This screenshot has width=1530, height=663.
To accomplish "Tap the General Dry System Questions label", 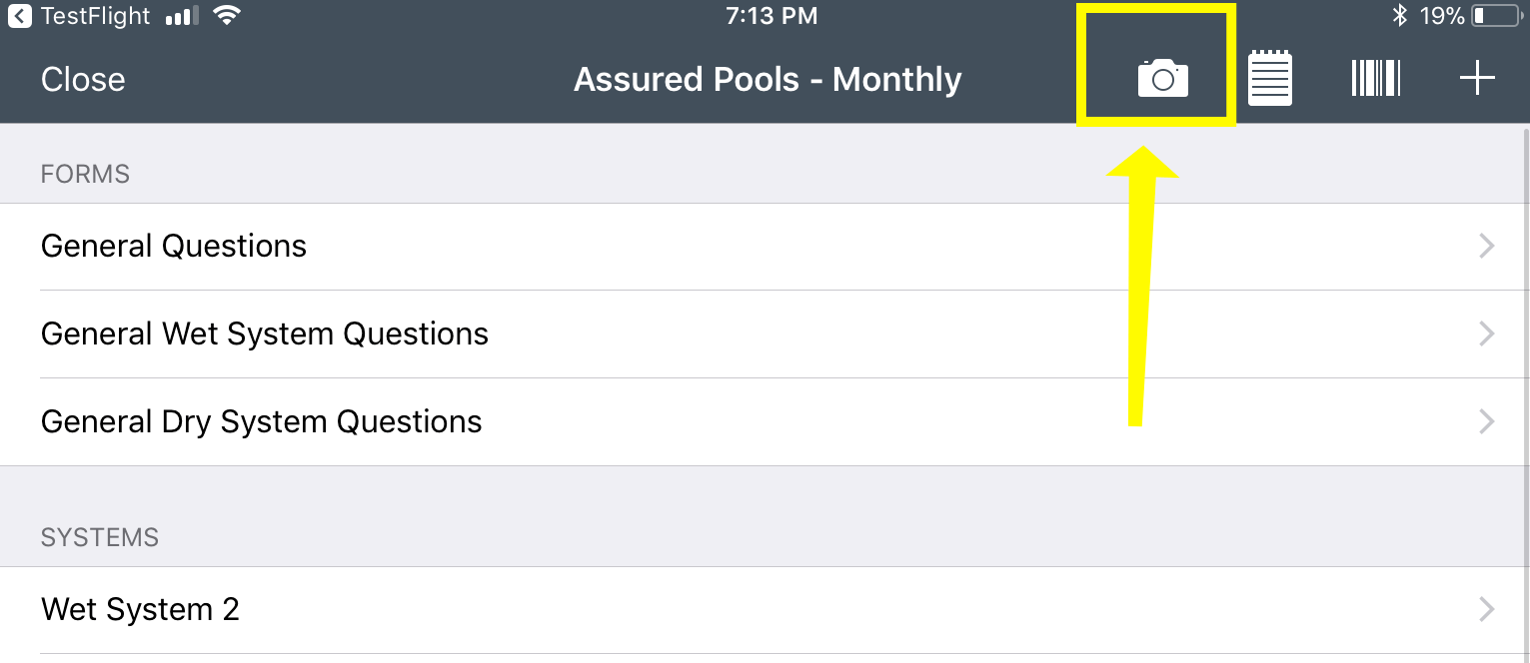I will [x=261, y=421].
